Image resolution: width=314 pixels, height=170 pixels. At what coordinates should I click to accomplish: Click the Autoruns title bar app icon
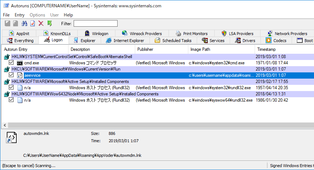click(6, 6)
